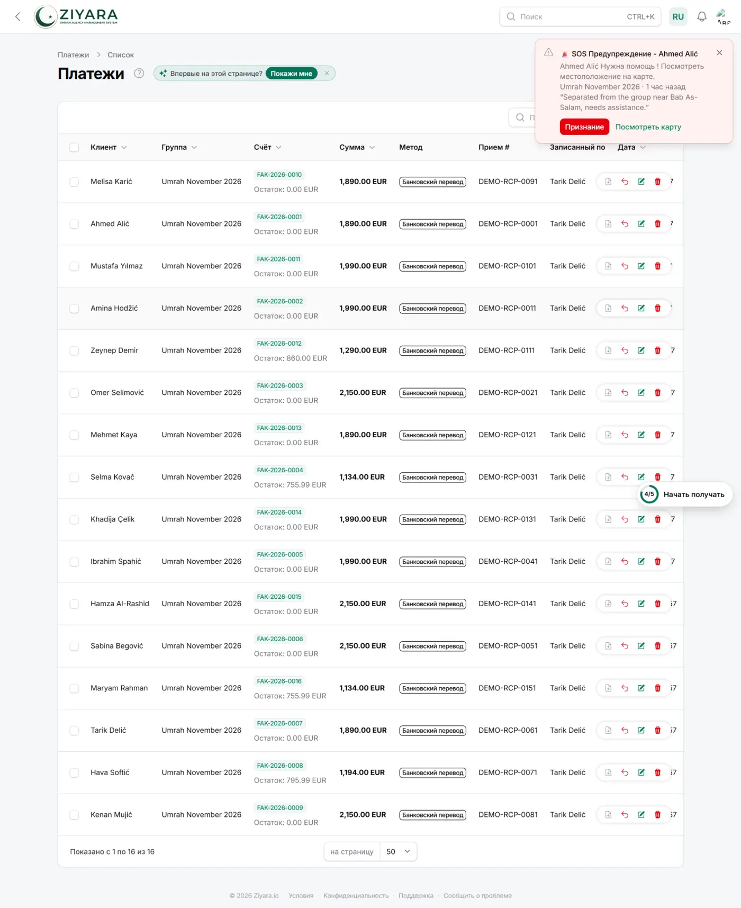Tick the select-all checkbox in header
Image resolution: width=741 pixels, height=908 pixels.
click(74, 148)
